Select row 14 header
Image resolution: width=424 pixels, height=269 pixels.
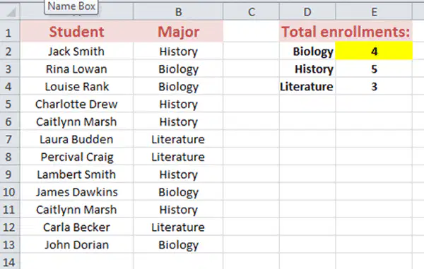coord(10,262)
